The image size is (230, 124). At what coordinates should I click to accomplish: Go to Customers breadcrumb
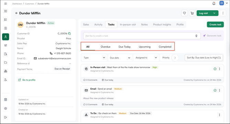coord(30,4)
